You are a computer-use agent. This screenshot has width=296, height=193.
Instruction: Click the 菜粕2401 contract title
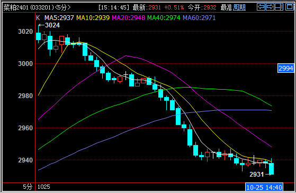pos(16,7)
